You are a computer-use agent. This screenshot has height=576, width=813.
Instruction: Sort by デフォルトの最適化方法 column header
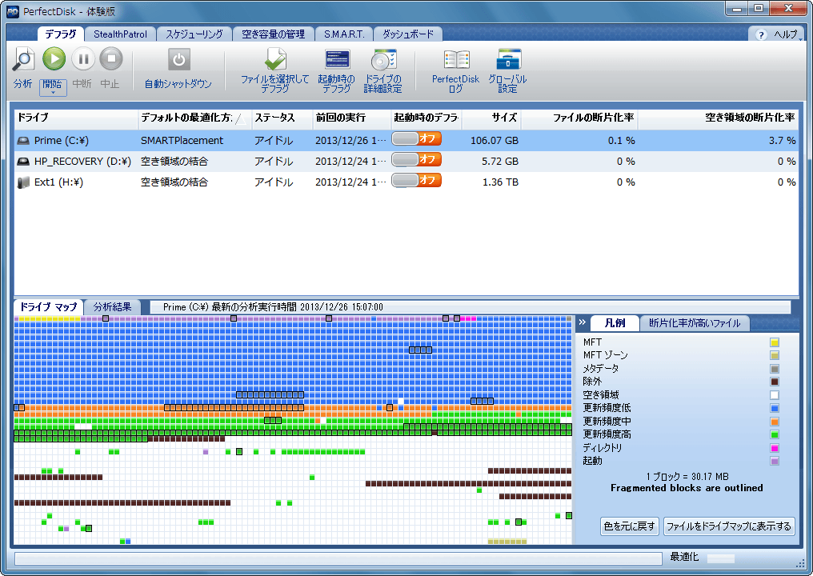coord(195,118)
